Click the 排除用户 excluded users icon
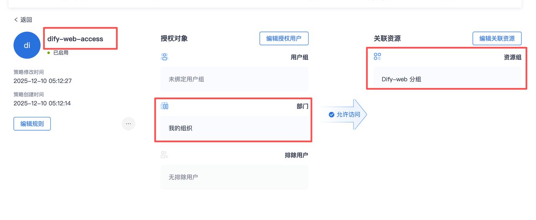536x220 pixels. point(165,155)
